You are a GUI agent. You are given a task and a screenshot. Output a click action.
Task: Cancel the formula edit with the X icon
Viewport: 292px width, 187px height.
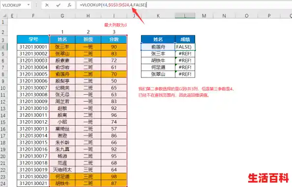click(x=47, y=5)
